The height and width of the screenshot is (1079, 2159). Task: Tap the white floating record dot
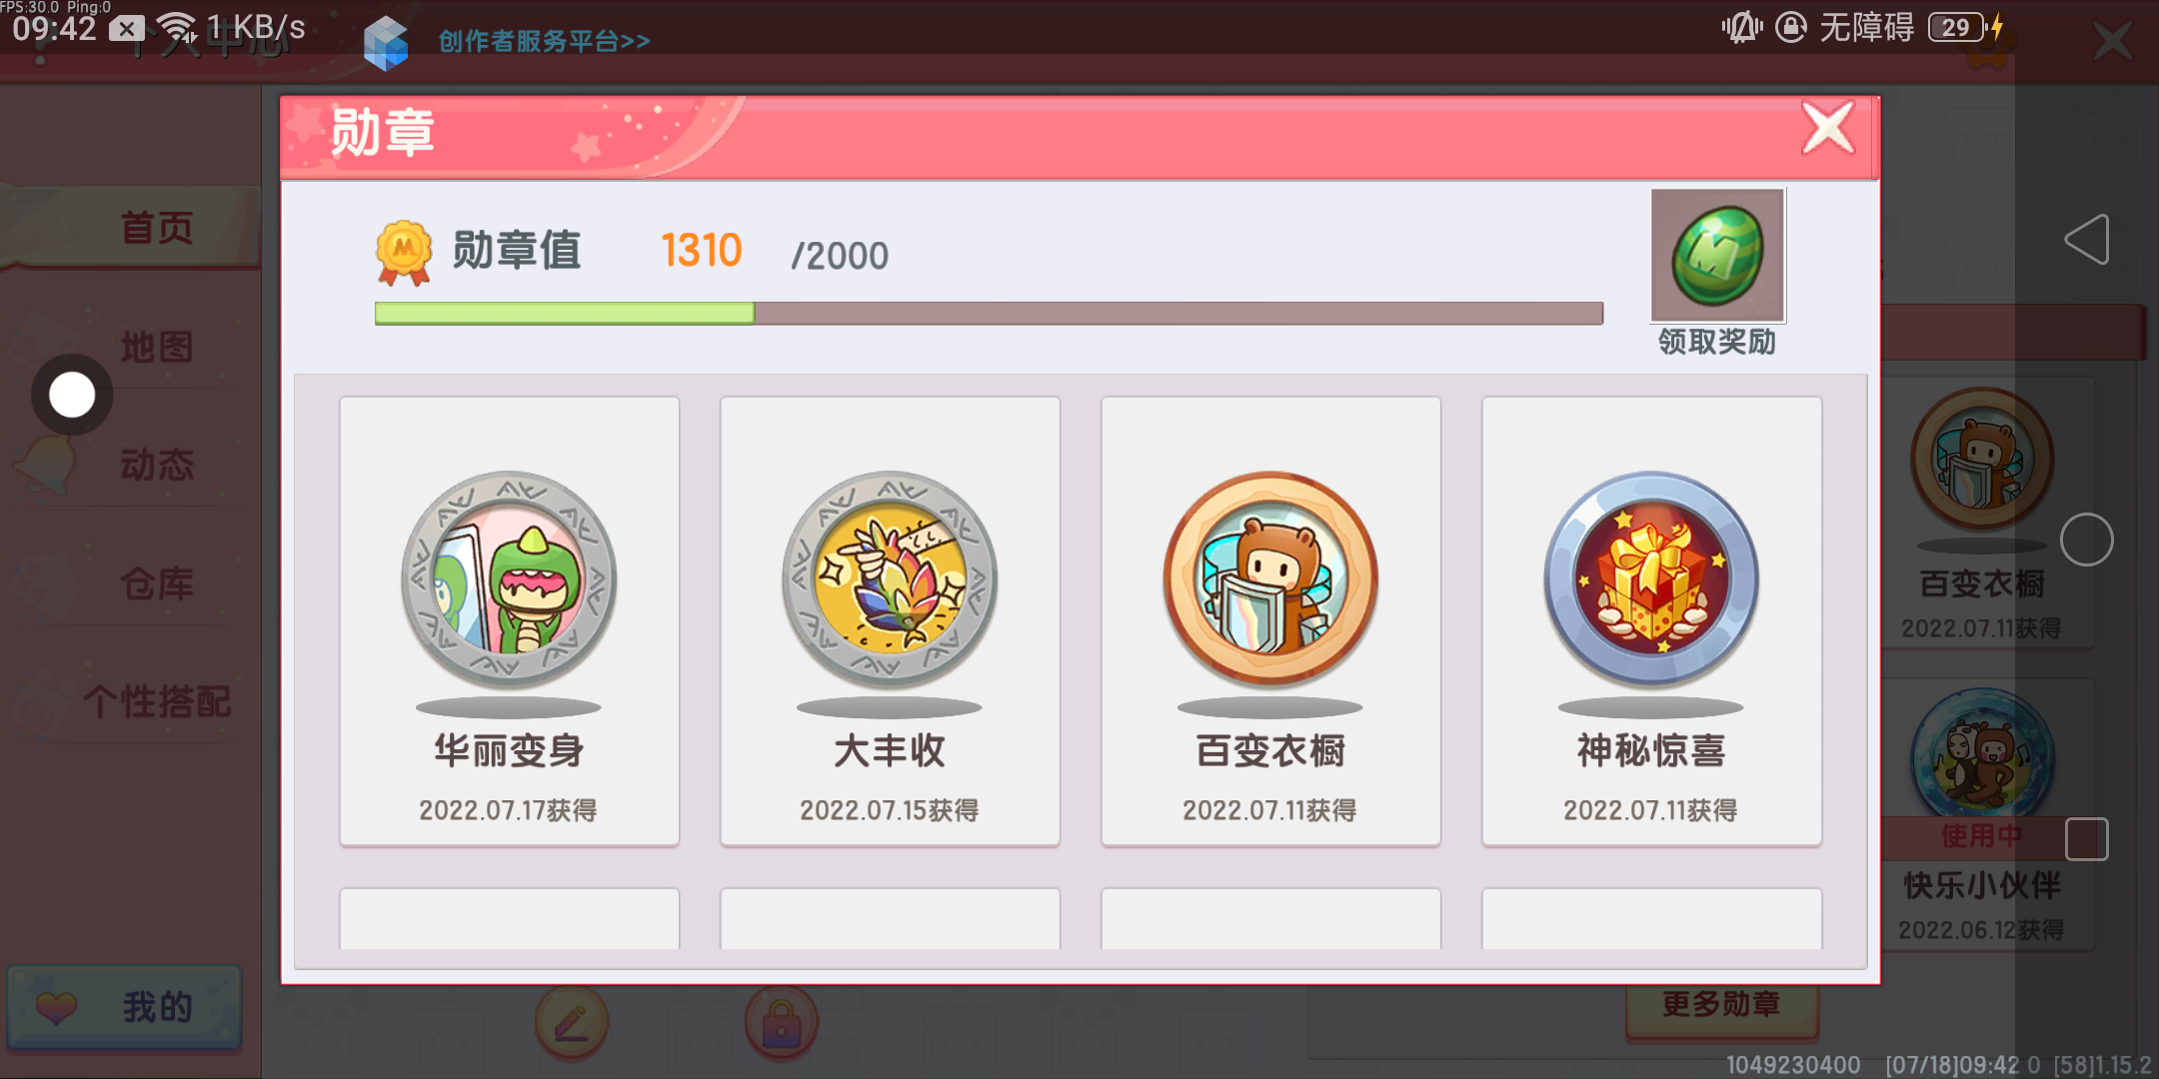(x=72, y=395)
